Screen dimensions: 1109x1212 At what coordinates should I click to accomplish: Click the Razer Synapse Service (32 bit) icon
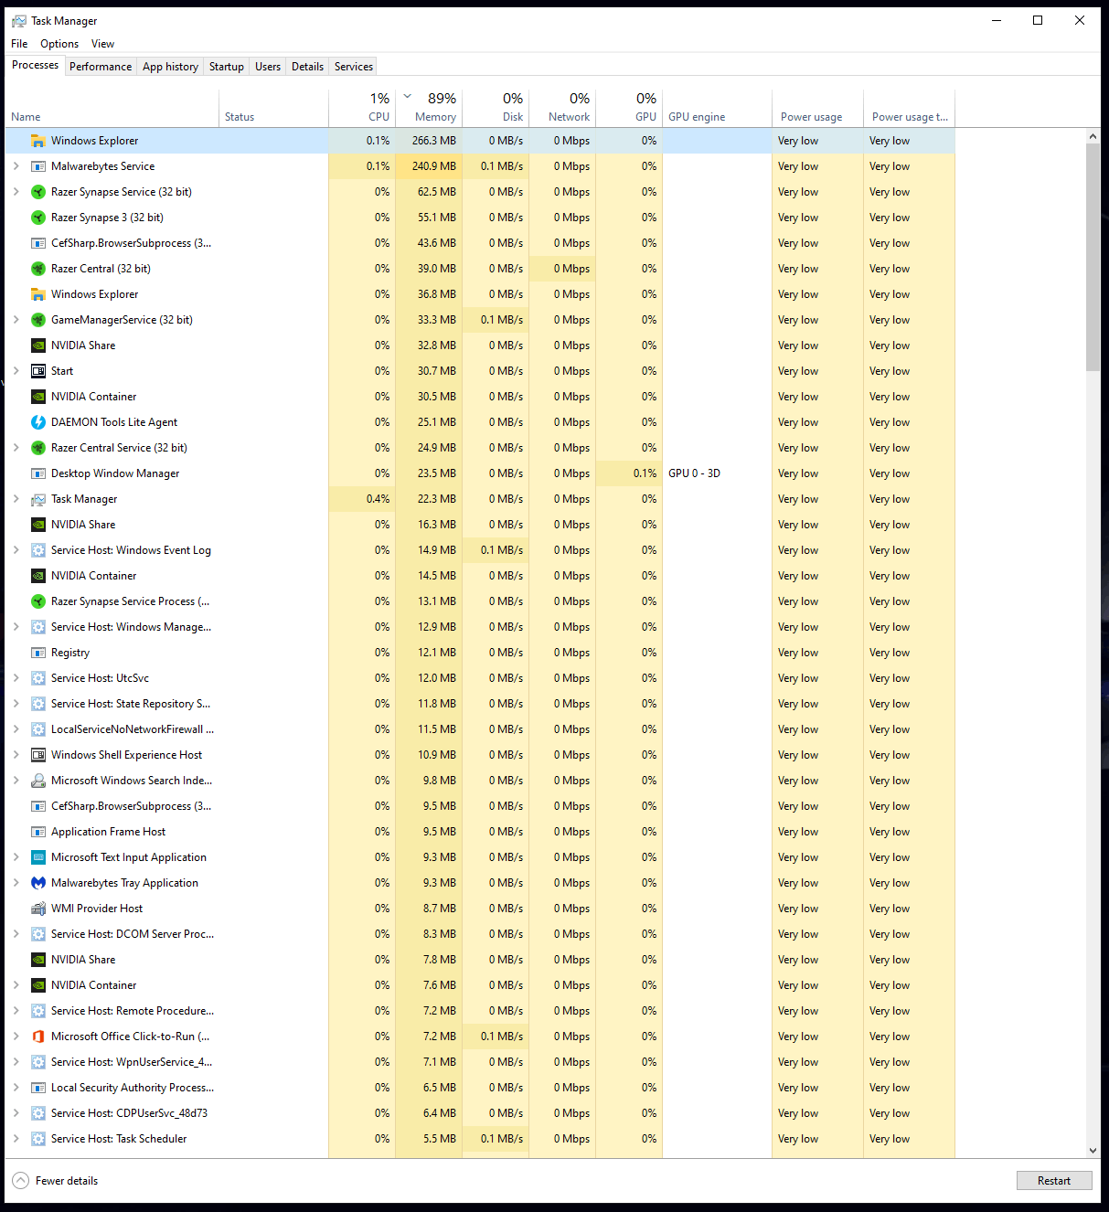pos(38,192)
